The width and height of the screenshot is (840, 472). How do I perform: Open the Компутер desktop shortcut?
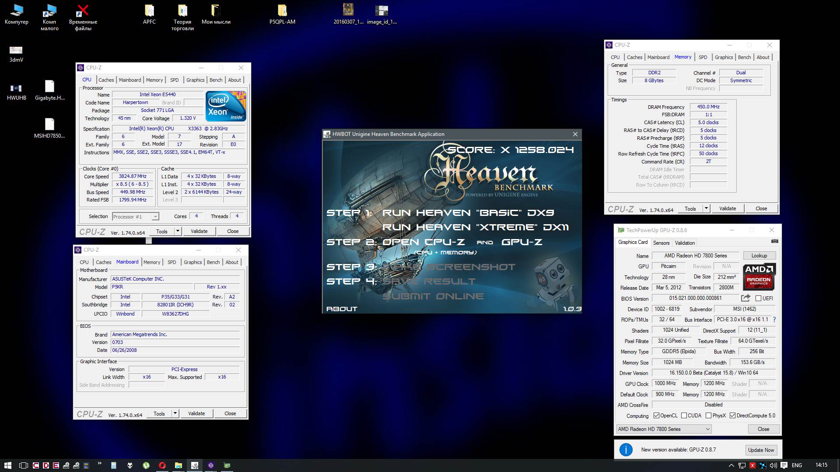coord(17,14)
